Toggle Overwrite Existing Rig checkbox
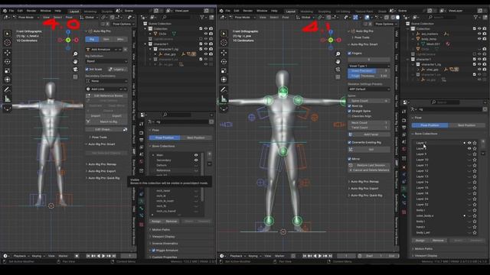The height and width of the screenshot is (275, 490). click(x=350, y=143)
